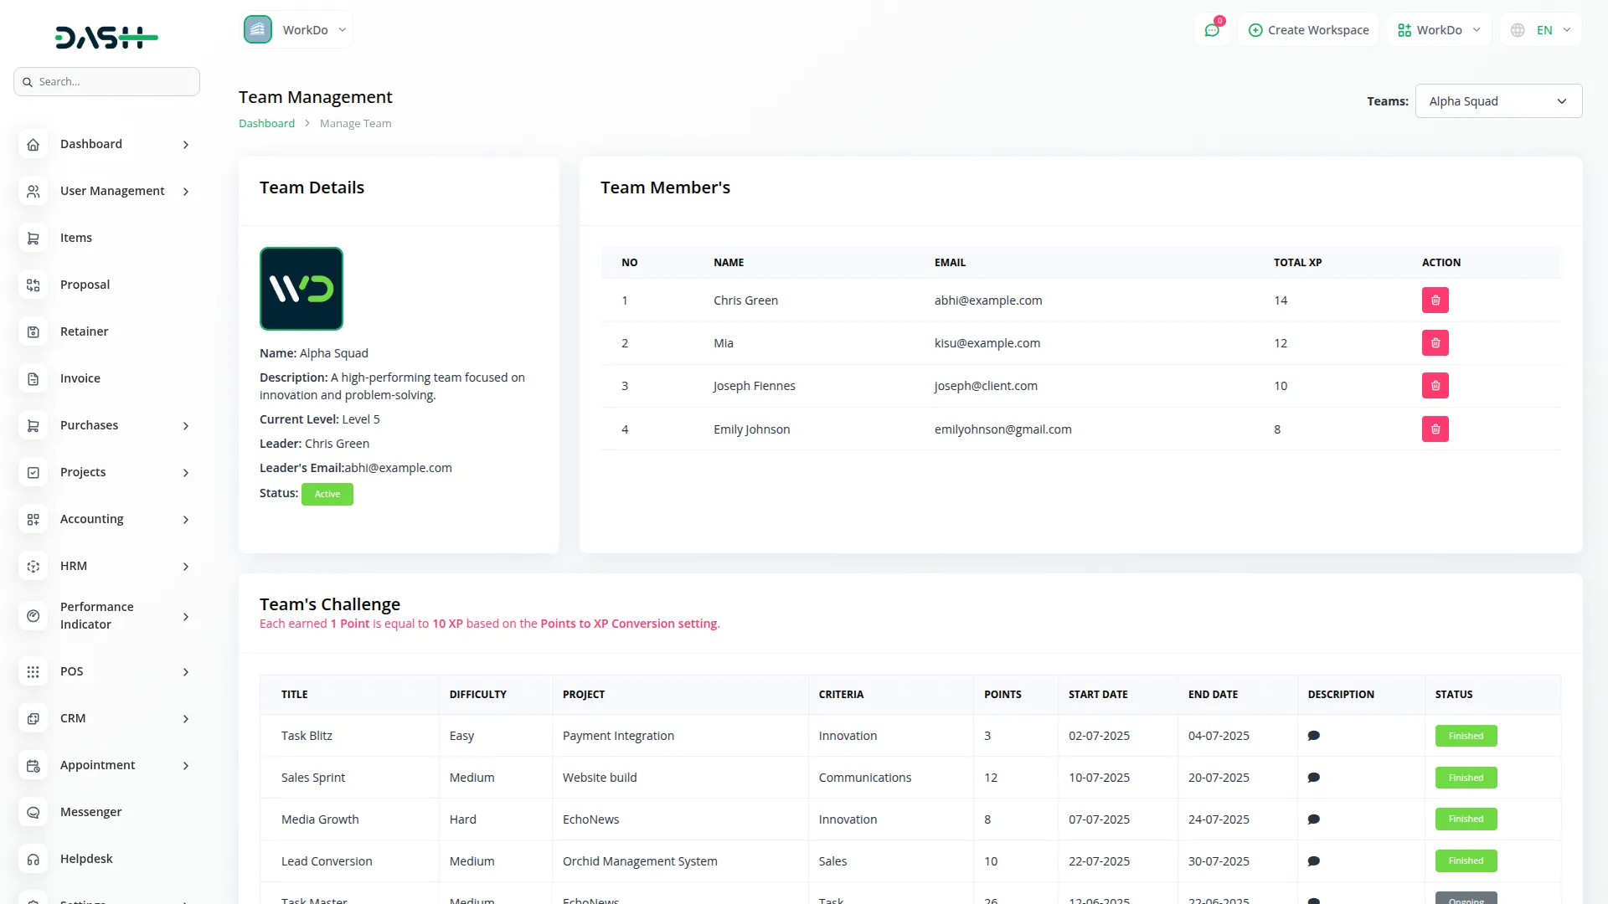Click the Helpdesk headset icon
The width and height of the screenshot is (1608, 904).
click(x=33, y=860)
